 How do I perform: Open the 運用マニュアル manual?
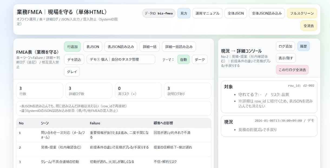tap(207, 13)
